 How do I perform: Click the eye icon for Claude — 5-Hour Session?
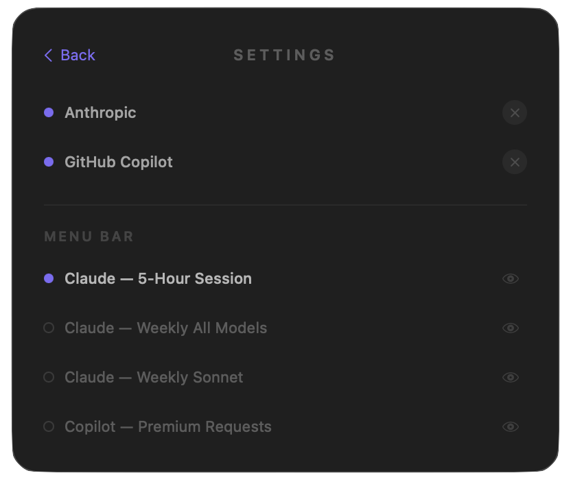click(x=511, y=278)
